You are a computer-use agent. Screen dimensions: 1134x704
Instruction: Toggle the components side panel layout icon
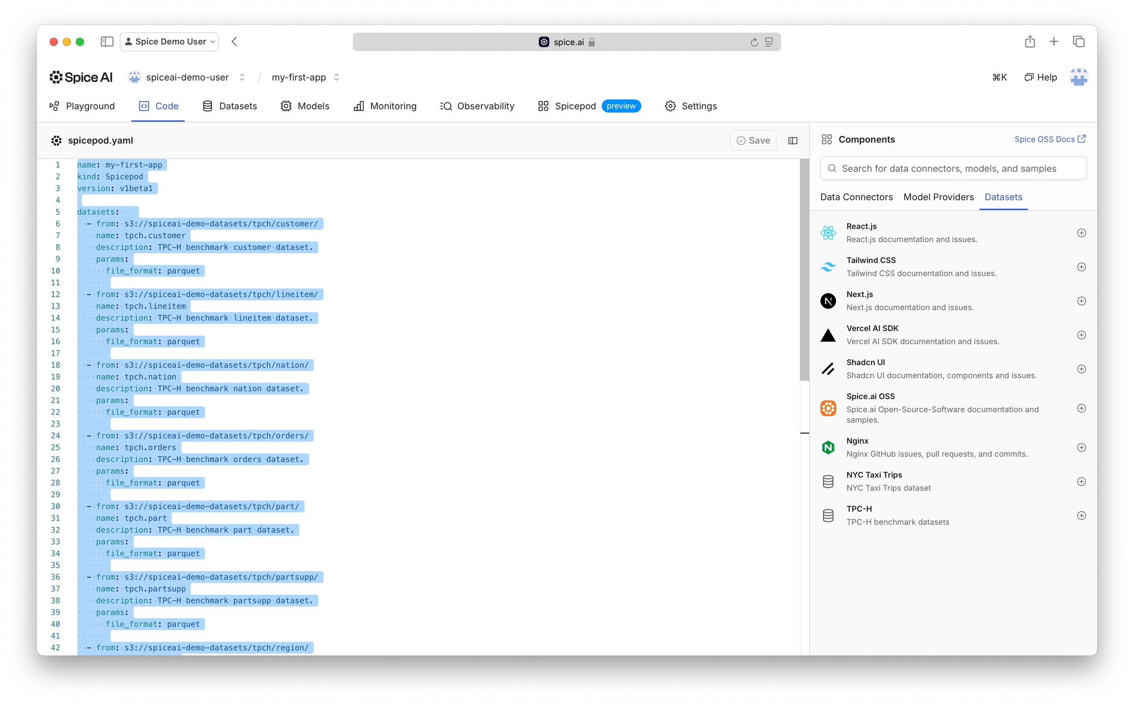point(792,141)
